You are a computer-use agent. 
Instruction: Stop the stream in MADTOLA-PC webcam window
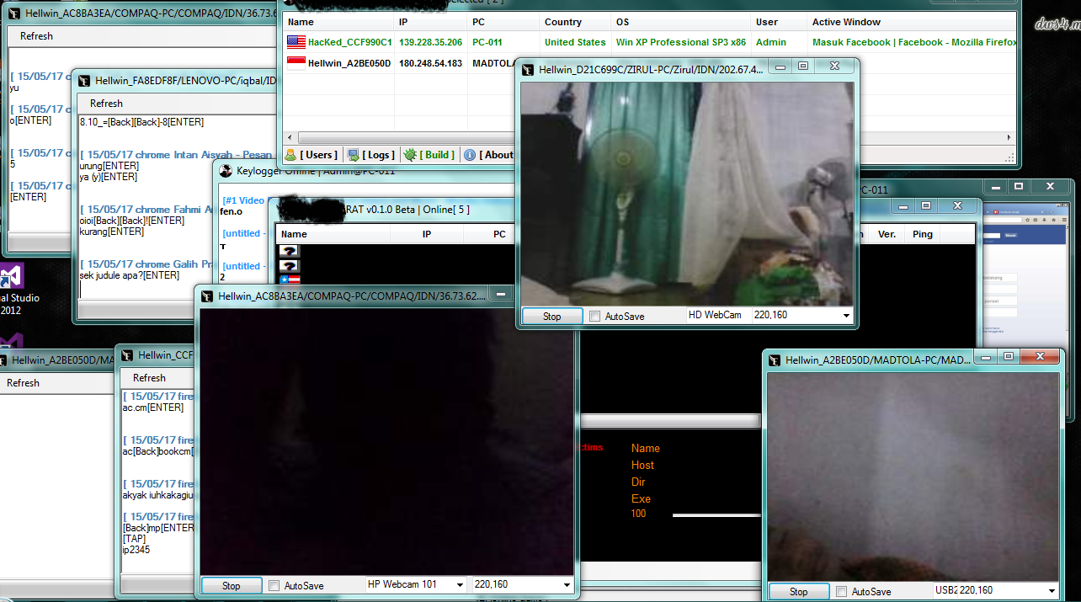point(798,592)
